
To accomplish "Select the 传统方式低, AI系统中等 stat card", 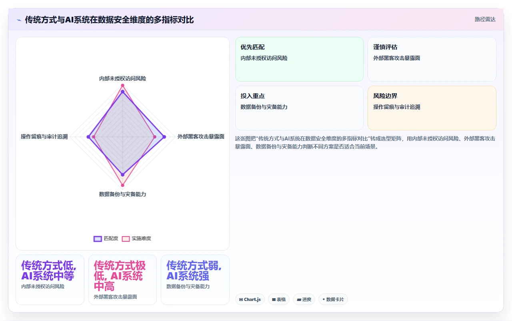I will (50, 280).
